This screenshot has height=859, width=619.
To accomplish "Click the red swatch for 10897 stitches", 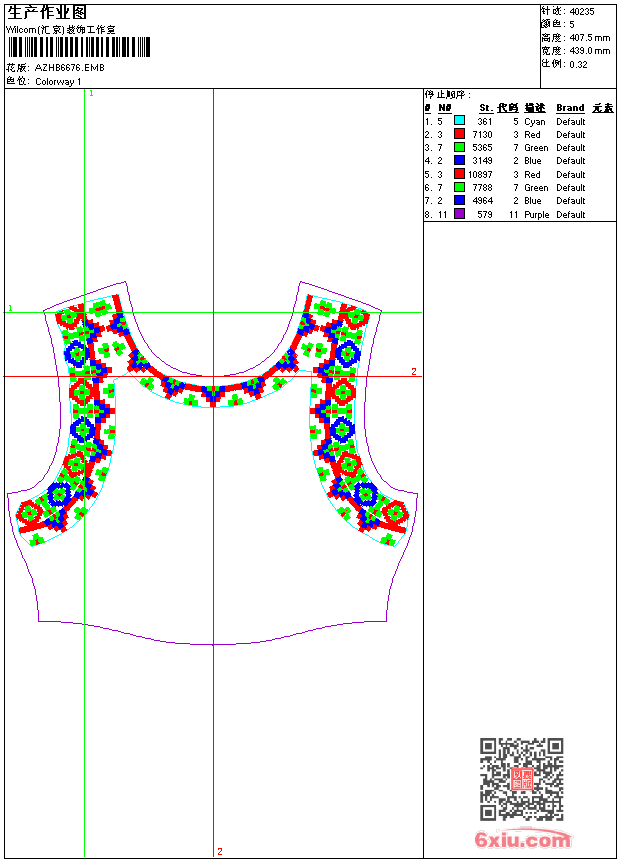I will (x=459, y=174).
